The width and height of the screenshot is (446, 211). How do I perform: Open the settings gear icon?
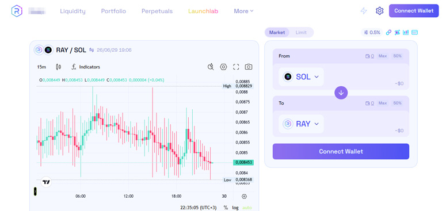coord(379,11)
